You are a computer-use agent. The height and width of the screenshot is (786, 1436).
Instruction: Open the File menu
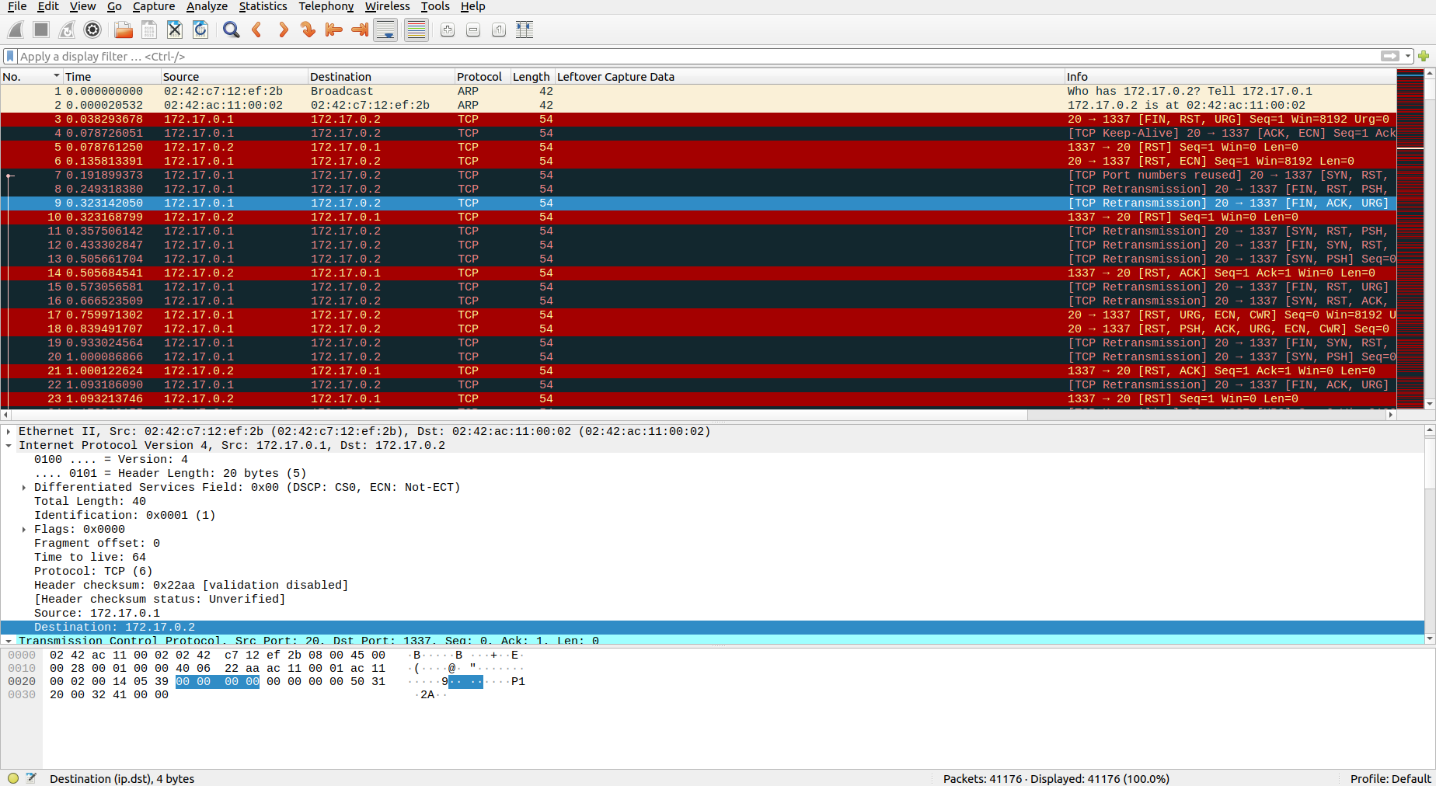click(x=17, y=6)
